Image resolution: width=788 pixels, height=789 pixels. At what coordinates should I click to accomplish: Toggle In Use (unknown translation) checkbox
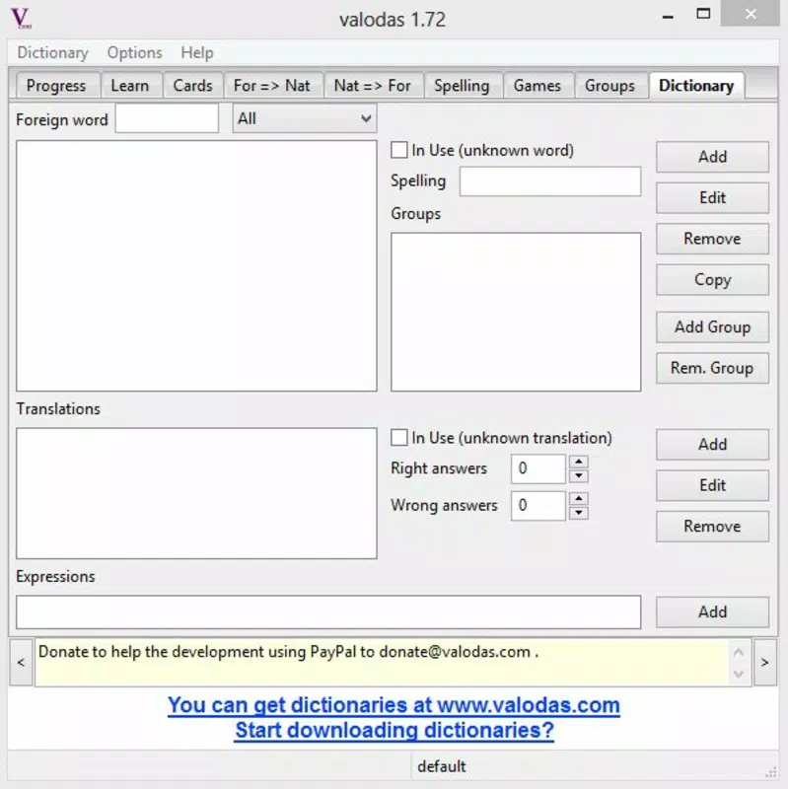coord(399,438)
